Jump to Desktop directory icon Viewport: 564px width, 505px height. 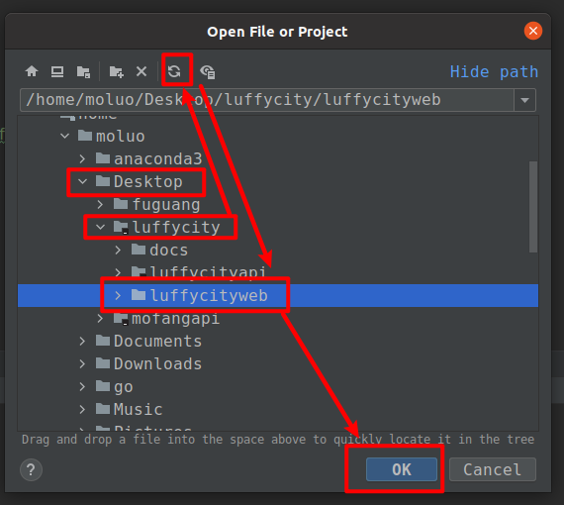[57, 71]
